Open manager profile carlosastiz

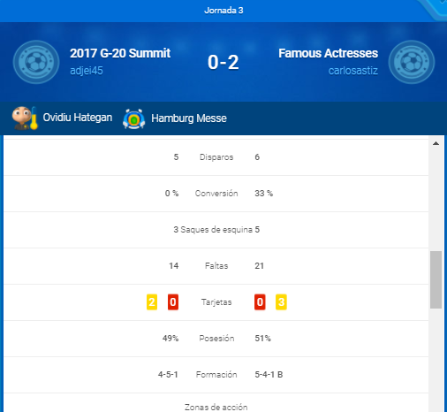(x=353, y=71)
